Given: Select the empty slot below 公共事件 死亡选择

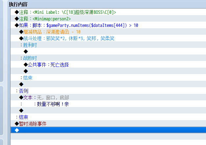Looking at the screenshot, I should [x=26, y=71].
